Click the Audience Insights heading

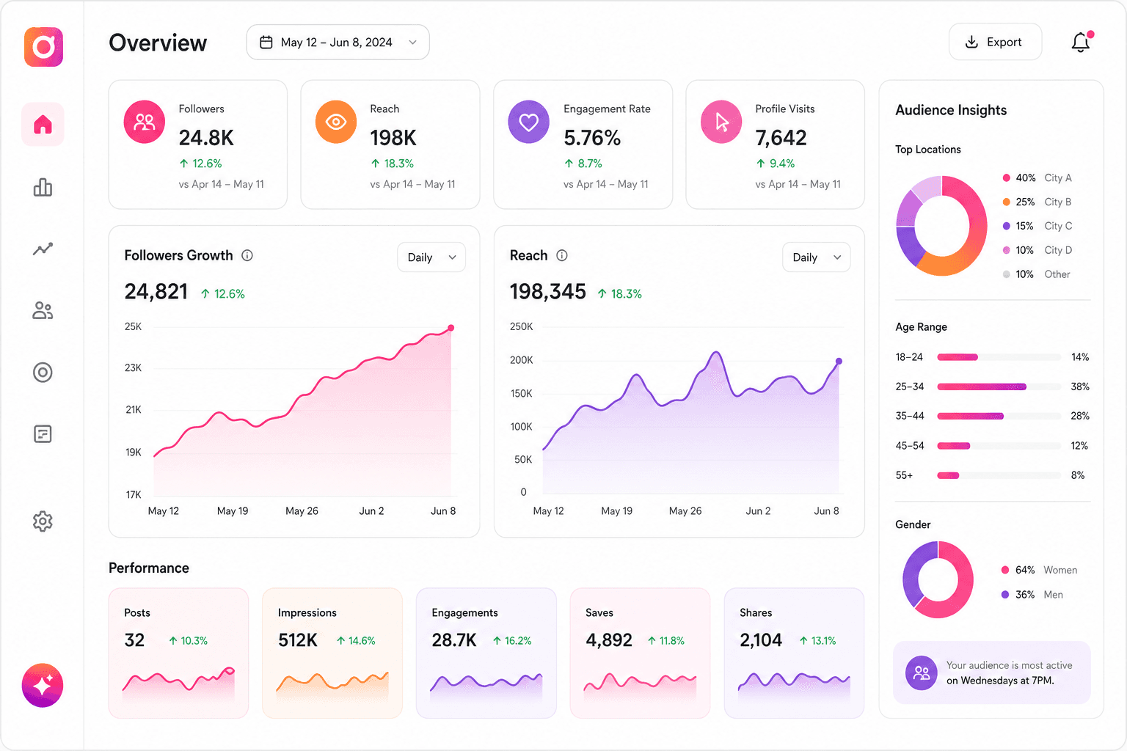[951, 110]
